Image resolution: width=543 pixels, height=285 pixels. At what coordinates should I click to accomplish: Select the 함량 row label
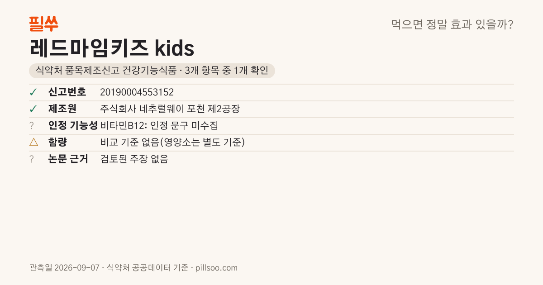pos(57,142)
